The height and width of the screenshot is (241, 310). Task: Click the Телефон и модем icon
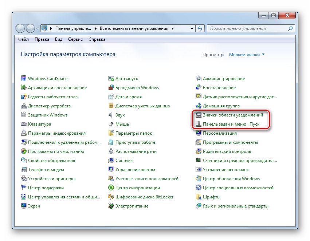tap(24, 170)
